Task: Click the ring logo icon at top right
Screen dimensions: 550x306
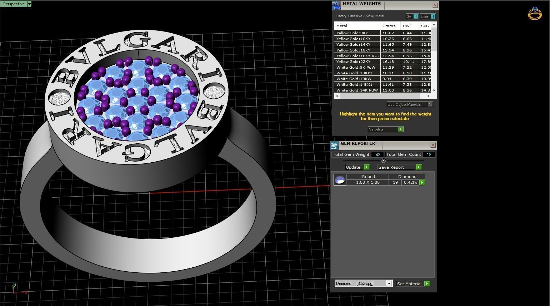Action: (535, 13)
